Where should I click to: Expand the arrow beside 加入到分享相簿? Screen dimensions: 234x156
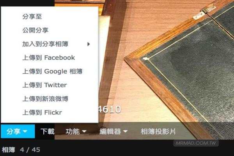89,44
